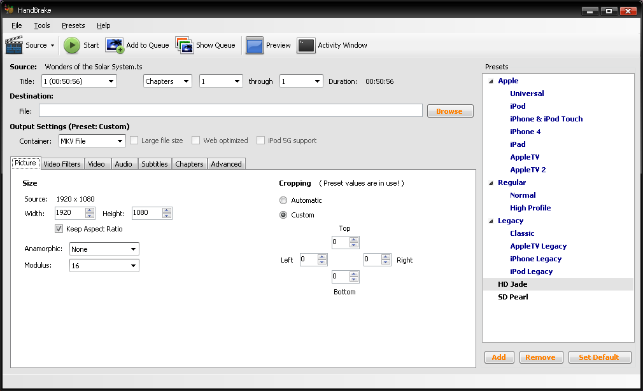Switch to the Audio tab
The image size is (643, 391).
pos(124,164)
